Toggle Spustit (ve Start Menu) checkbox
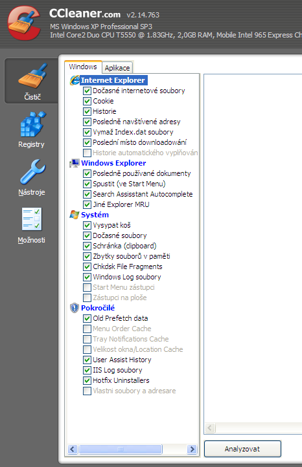 coord(87,184)
